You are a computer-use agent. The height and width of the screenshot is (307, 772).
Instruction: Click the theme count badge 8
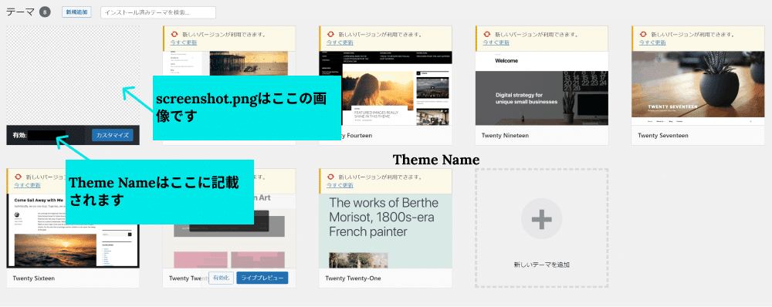[x=46, y=12]
